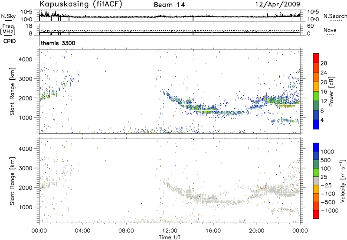
Task: Click the "24" label on Power color bar
Action: pyautogui.click(x=324, y=73)
